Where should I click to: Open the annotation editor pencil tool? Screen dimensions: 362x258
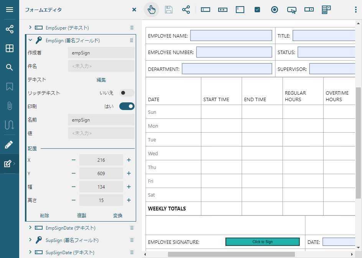click(x=9, y=145)
